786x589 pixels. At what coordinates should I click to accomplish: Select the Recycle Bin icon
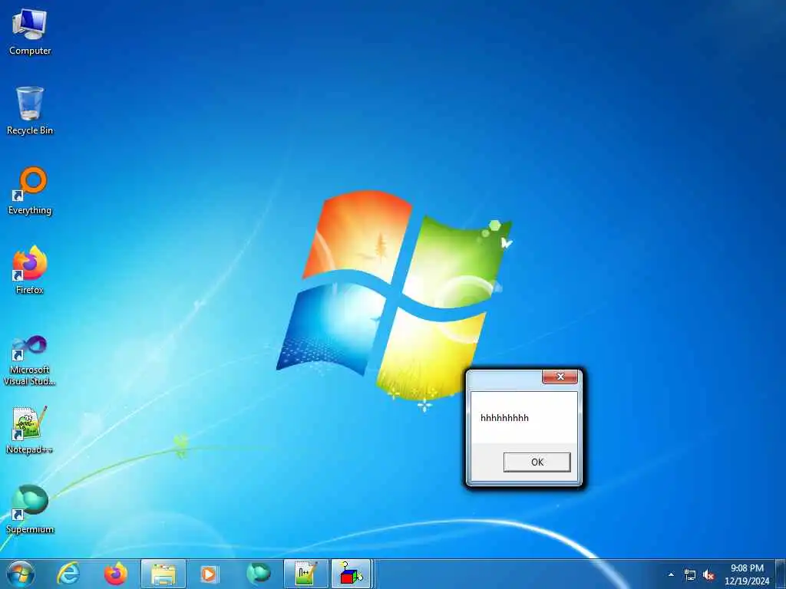tap(30, 111)
